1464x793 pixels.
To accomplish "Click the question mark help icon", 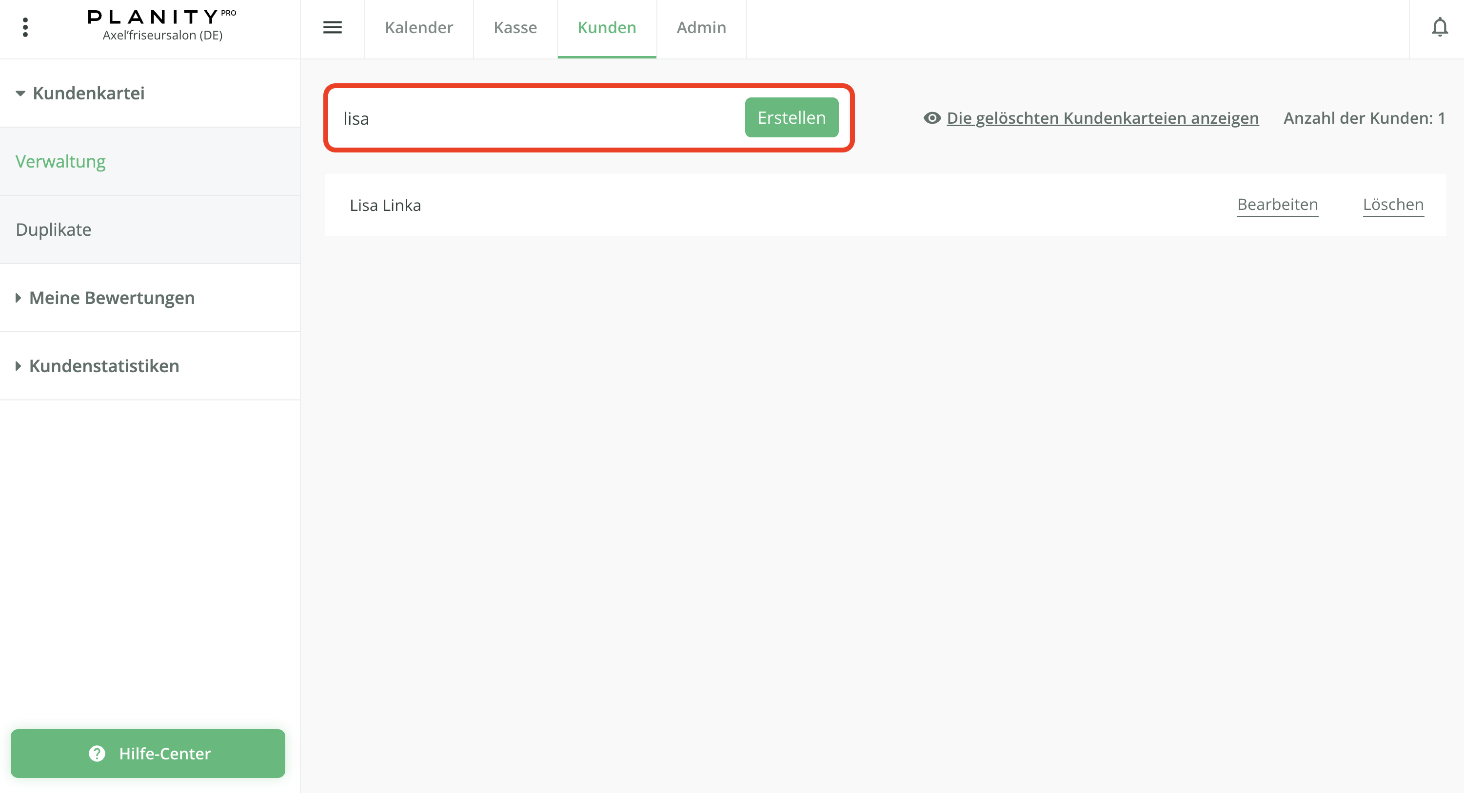I will click(x=96, y=754).
